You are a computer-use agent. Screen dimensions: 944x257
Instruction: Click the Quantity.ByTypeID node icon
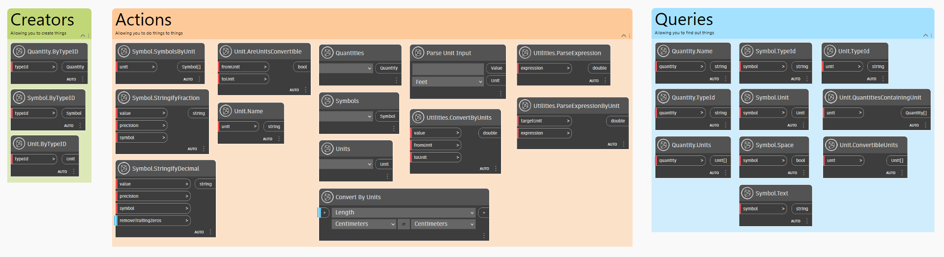pos(19,51)
